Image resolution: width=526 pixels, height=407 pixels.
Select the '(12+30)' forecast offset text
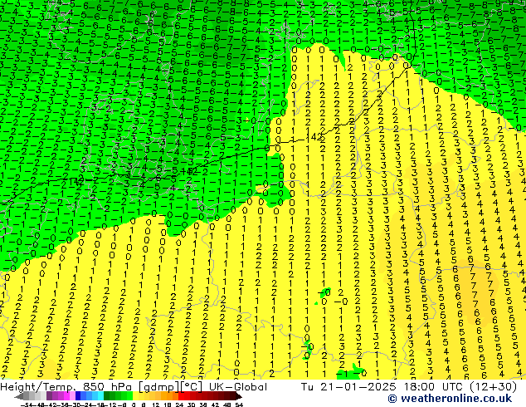(494, 387)
